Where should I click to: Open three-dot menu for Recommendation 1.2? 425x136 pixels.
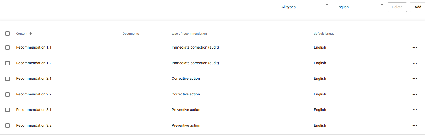pos(415,63)
